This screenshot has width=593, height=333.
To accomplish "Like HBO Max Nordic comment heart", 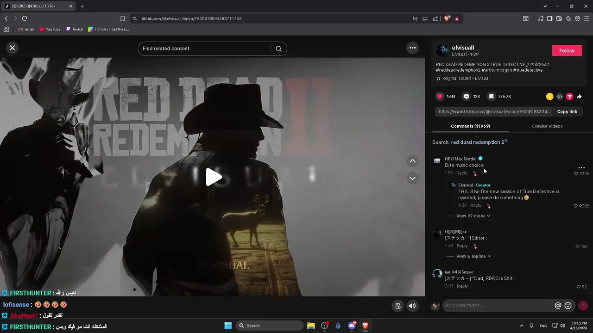I will tap(576, 173).
